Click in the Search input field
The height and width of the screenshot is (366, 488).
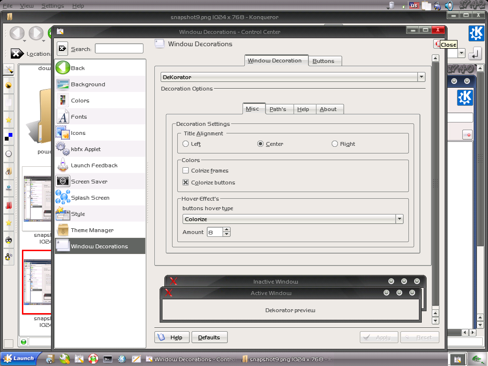119,49
